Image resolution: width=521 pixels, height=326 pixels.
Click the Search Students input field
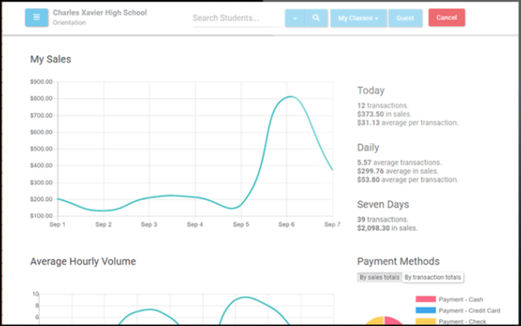point(233,17)
